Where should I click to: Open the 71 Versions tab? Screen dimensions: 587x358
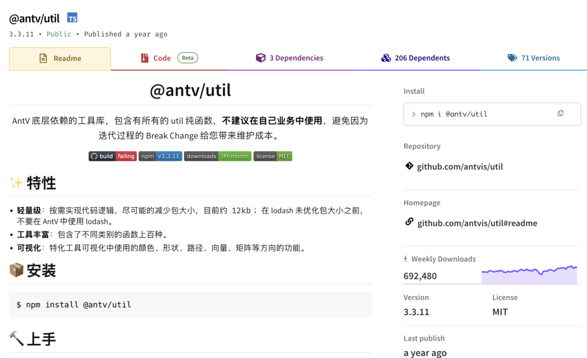[533, 58]
